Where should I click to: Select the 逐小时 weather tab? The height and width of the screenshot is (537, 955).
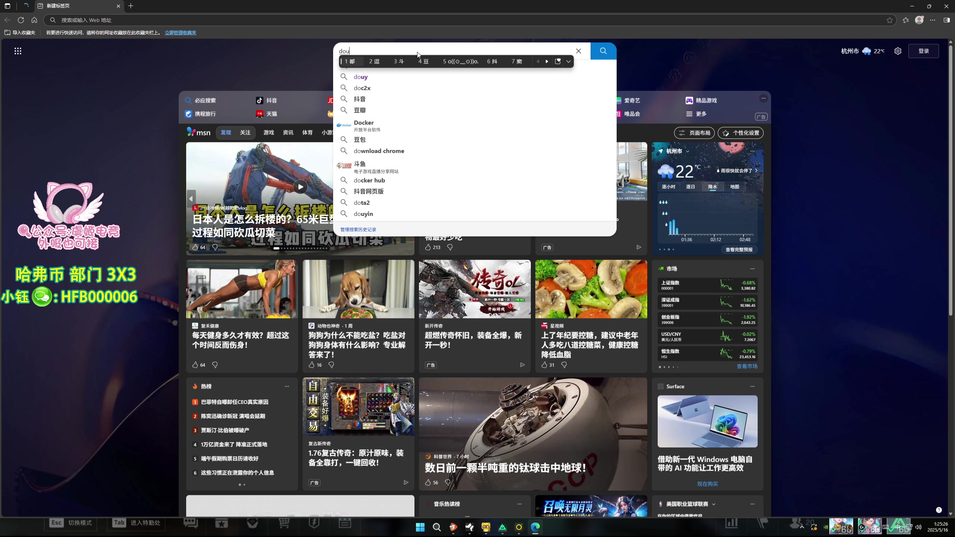click(668, 186)
